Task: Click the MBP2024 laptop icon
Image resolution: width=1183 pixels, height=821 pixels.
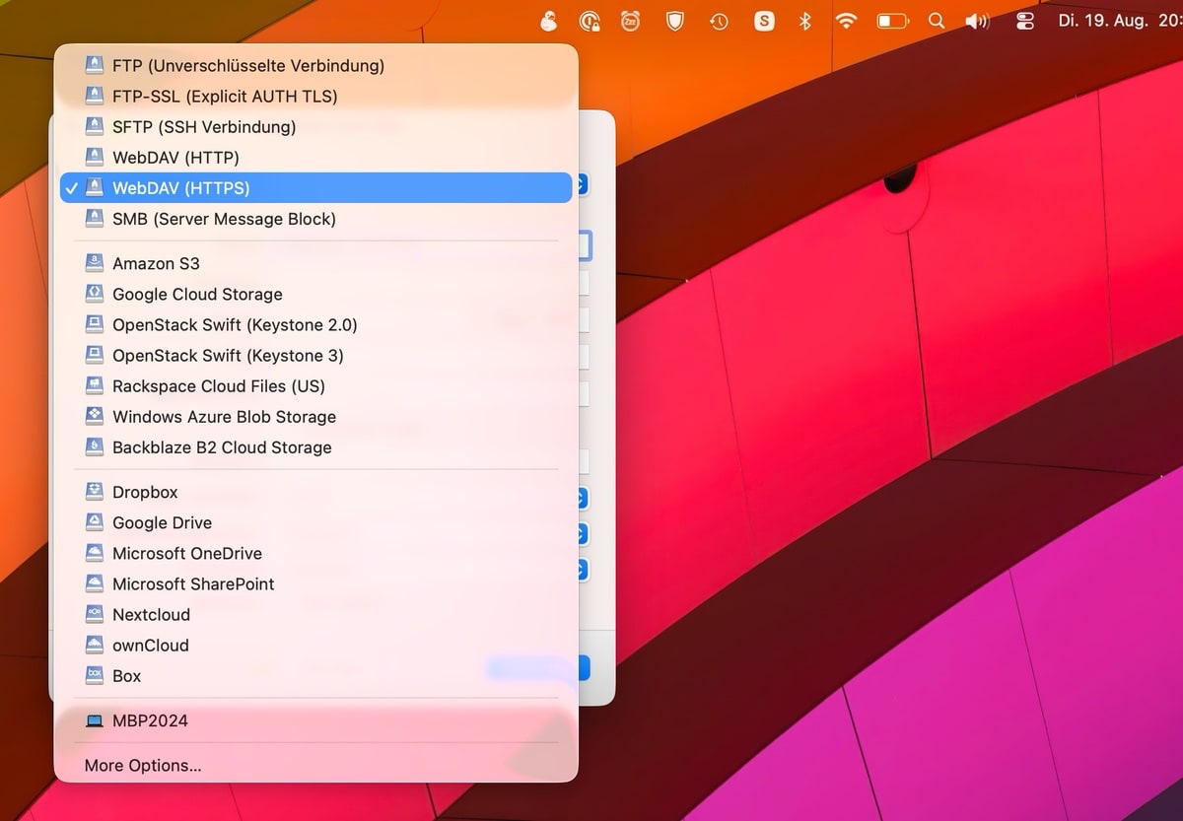Action: tap(94, 720)
